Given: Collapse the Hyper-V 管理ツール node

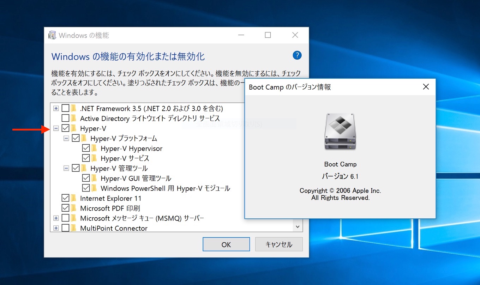Looking at the screenshot, I should (66, 168).
